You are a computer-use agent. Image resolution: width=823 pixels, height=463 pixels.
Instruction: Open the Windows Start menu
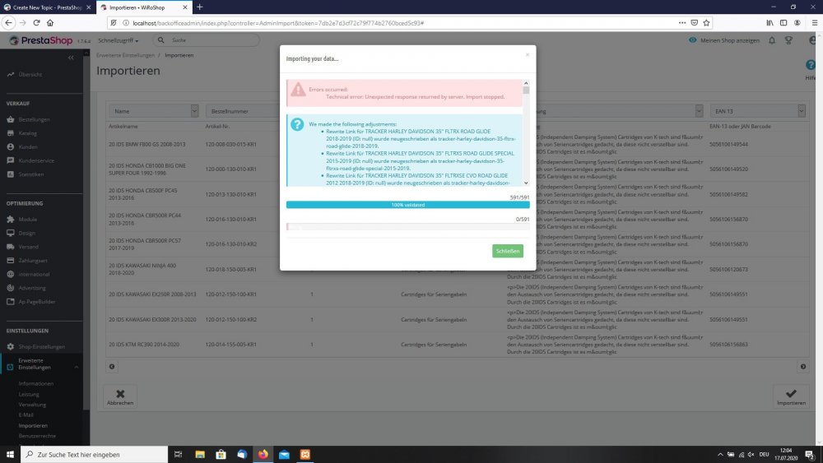(10, 455)
